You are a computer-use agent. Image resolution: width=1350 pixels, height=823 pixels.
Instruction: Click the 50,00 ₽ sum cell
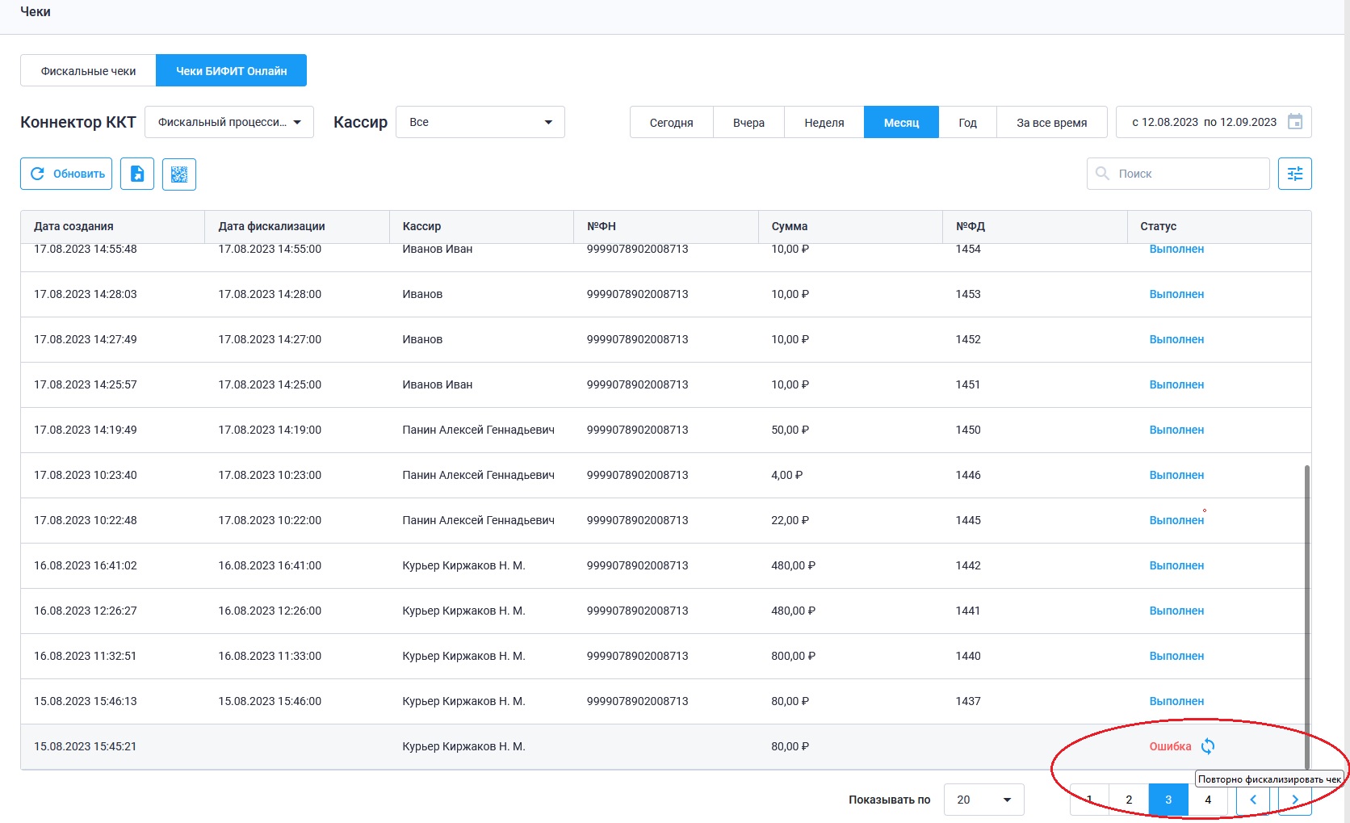coord(790,430)
